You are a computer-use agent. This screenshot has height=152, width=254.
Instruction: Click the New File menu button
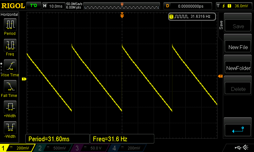click(238, 47)
